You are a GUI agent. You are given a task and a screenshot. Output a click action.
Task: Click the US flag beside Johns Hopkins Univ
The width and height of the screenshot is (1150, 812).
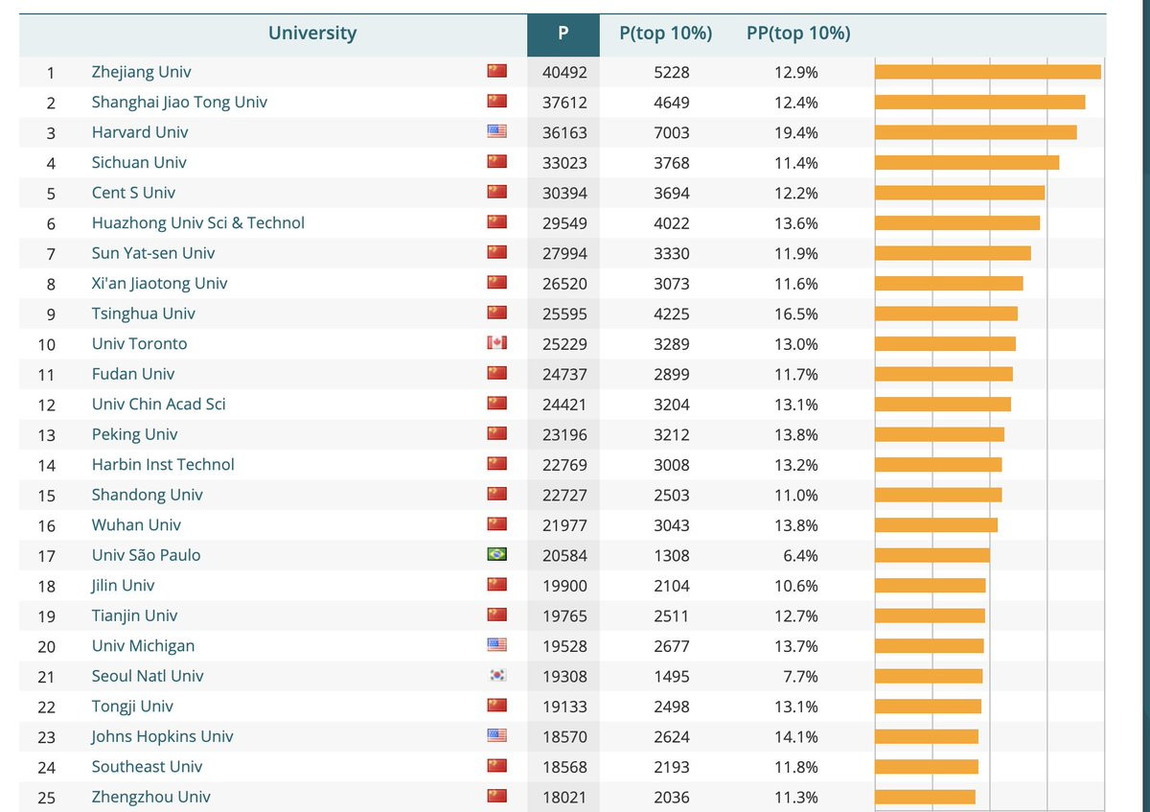[x=496, y=735]
